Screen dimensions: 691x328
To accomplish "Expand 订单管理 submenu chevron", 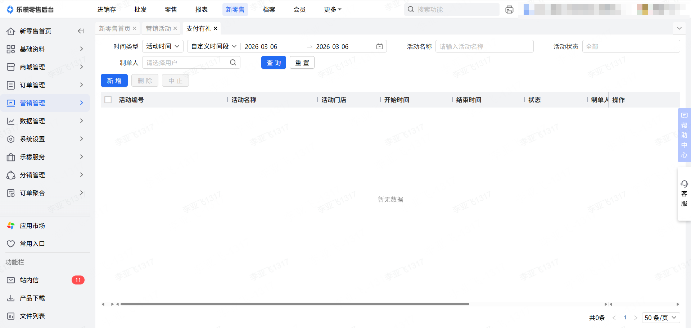I will point(82,85).
